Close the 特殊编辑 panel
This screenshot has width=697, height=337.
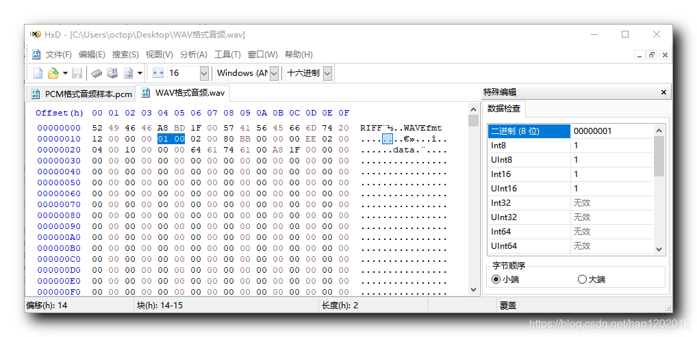click(x=663, y=92)
